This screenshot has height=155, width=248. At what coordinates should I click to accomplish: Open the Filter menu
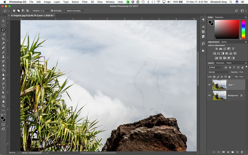coord(85,2)
